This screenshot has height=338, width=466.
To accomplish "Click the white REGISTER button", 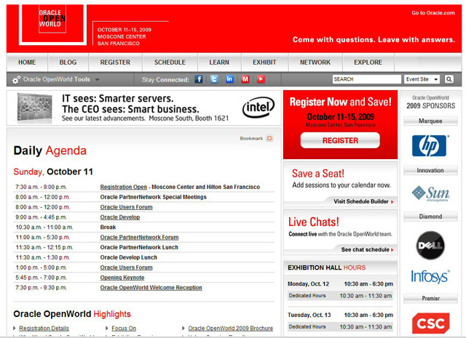I will click(340, 140).
